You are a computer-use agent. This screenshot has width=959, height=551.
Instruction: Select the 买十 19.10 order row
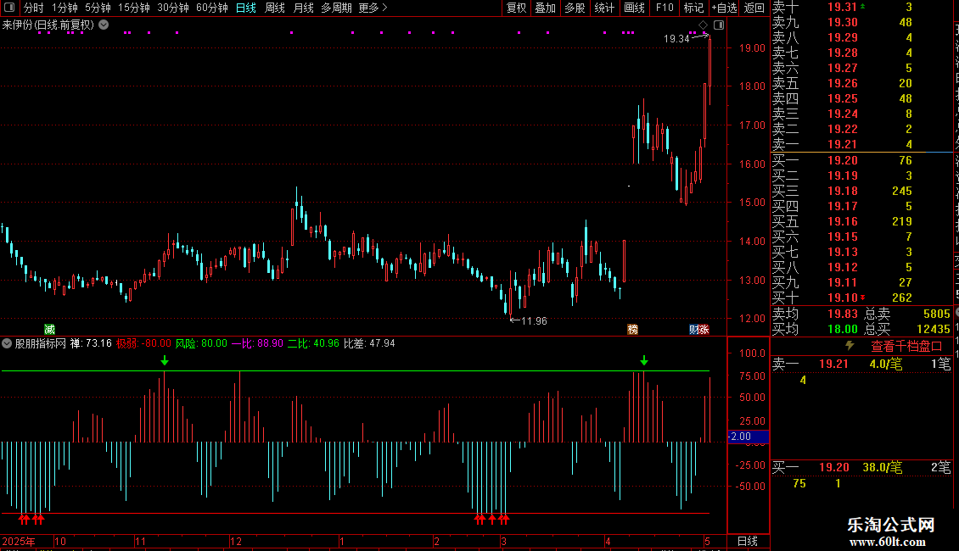click(861, 298)
